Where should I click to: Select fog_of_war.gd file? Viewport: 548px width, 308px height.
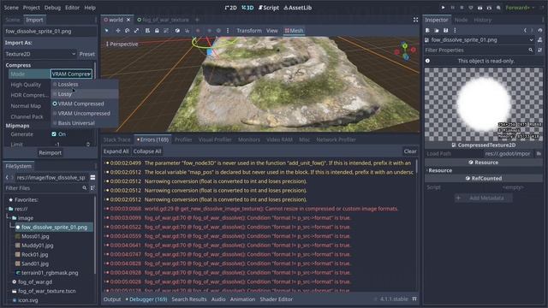pos(35,281)
